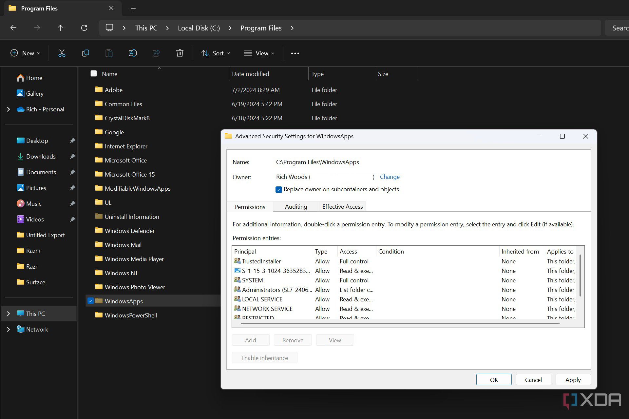Click the Permissions tab

pos(250,206)
